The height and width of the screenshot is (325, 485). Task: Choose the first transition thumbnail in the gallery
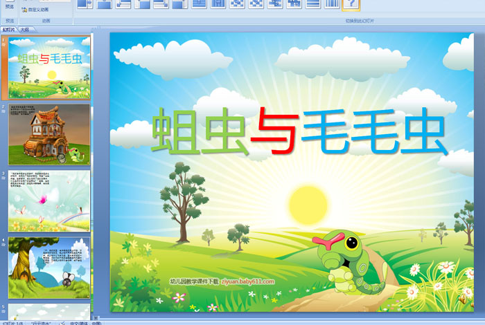(x=85, y=3)
